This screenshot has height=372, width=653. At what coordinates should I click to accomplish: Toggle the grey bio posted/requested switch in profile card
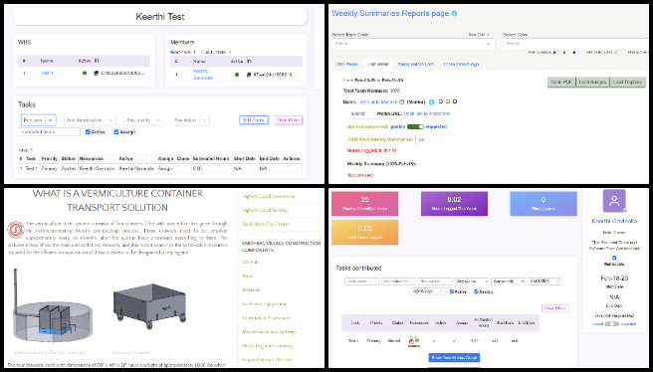pyautogui.click(x=611, y=323)
